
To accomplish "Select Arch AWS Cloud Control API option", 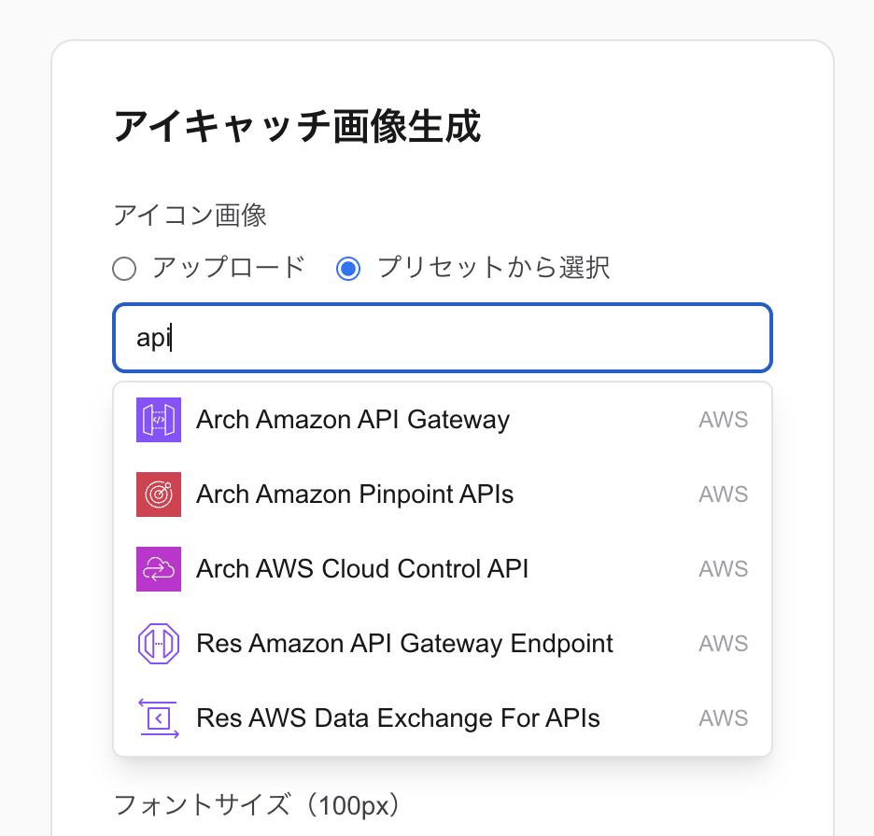I will 443,569.
